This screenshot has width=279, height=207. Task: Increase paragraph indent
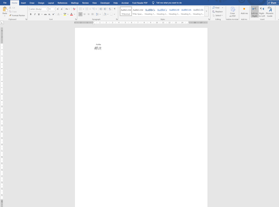point(105,9)
